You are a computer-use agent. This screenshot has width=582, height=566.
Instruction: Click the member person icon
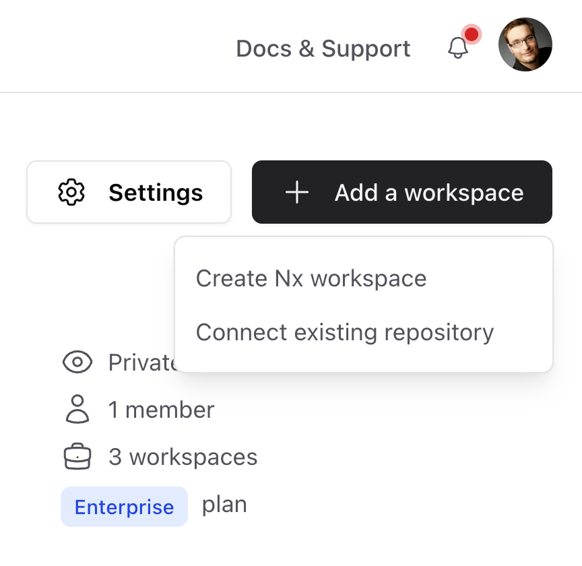[77, 410]
